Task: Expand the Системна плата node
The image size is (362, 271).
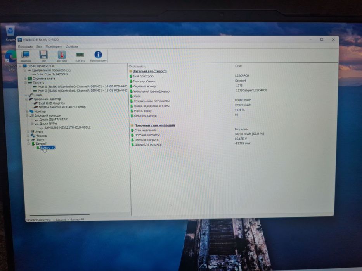Action: [25, 79]
